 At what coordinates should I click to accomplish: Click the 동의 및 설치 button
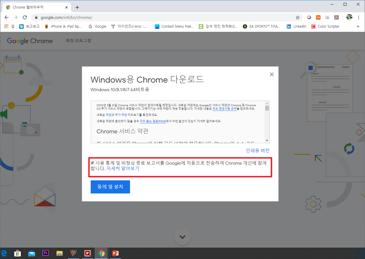pos(110,187)
